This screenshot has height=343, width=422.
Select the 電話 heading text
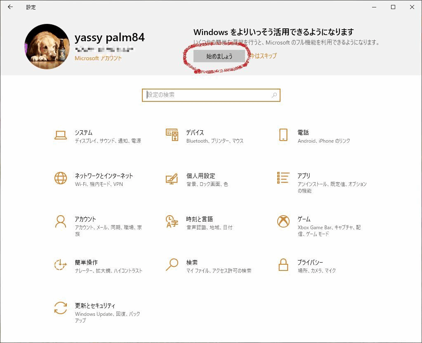[303, 133]
